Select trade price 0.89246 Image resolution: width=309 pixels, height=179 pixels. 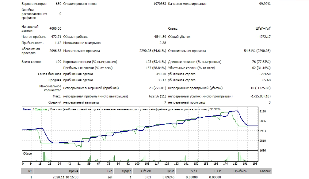pos(169,177)
